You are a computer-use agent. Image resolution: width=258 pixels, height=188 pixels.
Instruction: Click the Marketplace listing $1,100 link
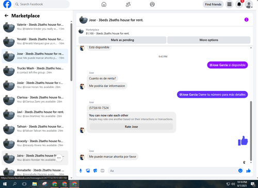107,33
